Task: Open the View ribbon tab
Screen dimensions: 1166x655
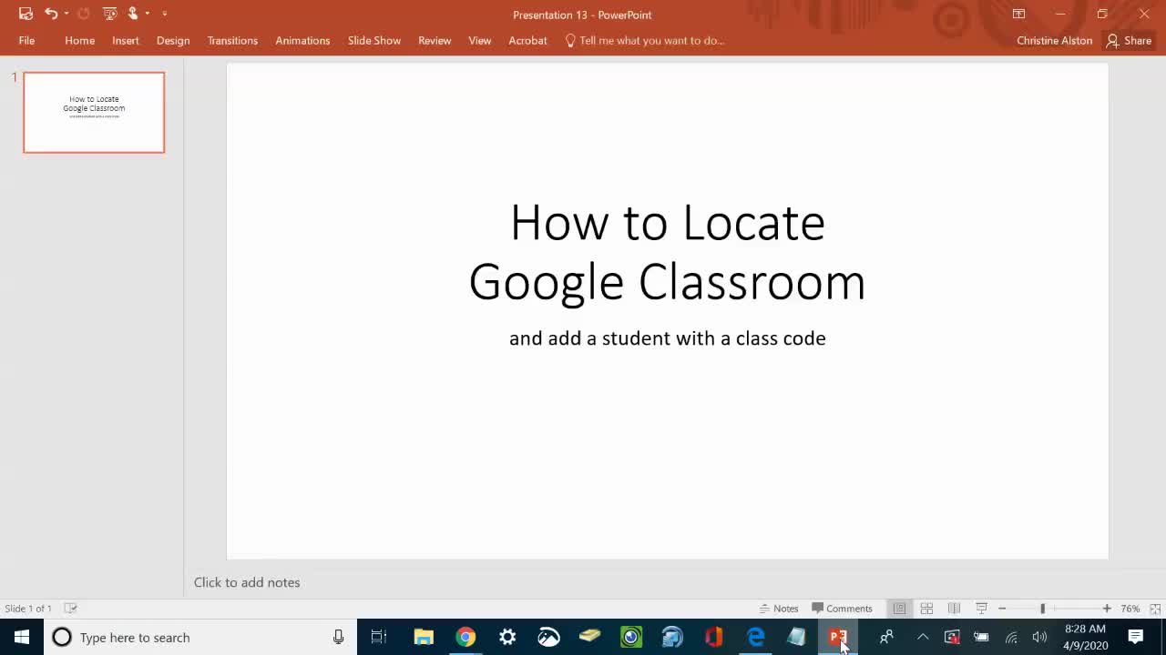Action: [480, 40]
